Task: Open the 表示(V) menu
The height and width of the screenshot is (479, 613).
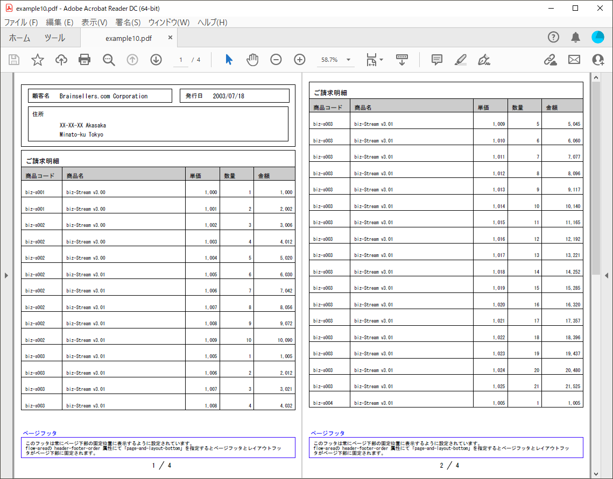Action: pyautogui.click(x=94, y=22)
